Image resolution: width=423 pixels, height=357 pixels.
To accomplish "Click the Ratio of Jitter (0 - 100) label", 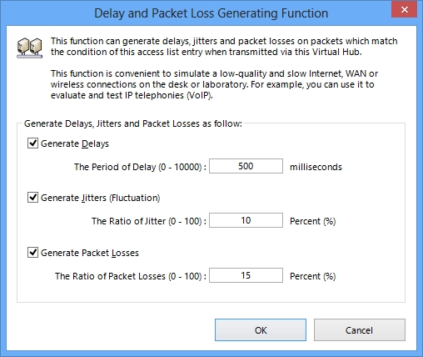I will coord(149,221).
